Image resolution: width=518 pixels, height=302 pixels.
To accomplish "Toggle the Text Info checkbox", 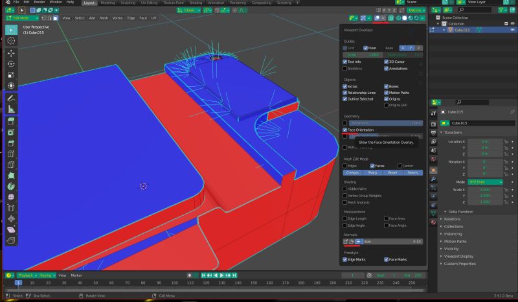I will (345, 62).
